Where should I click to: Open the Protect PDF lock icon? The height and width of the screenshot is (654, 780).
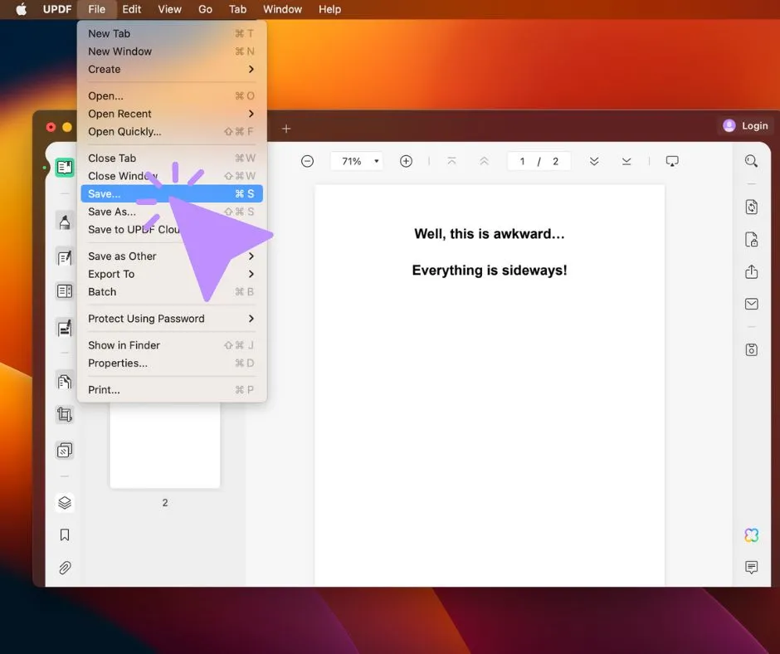pyautogui.click(x=751, y=239)
